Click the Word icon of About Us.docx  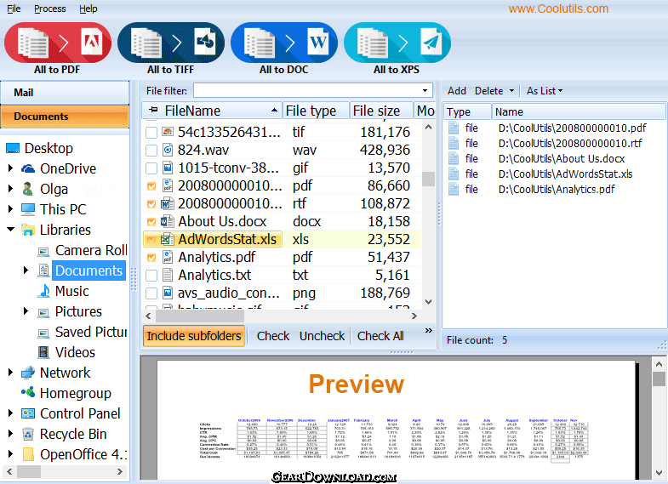pyautogui.click(x=168, y=221)
